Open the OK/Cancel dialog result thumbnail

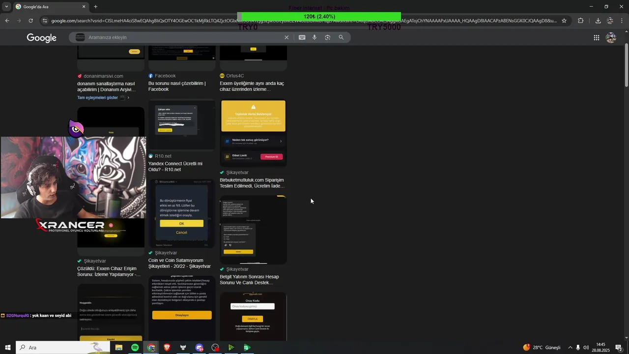(182, 212)
